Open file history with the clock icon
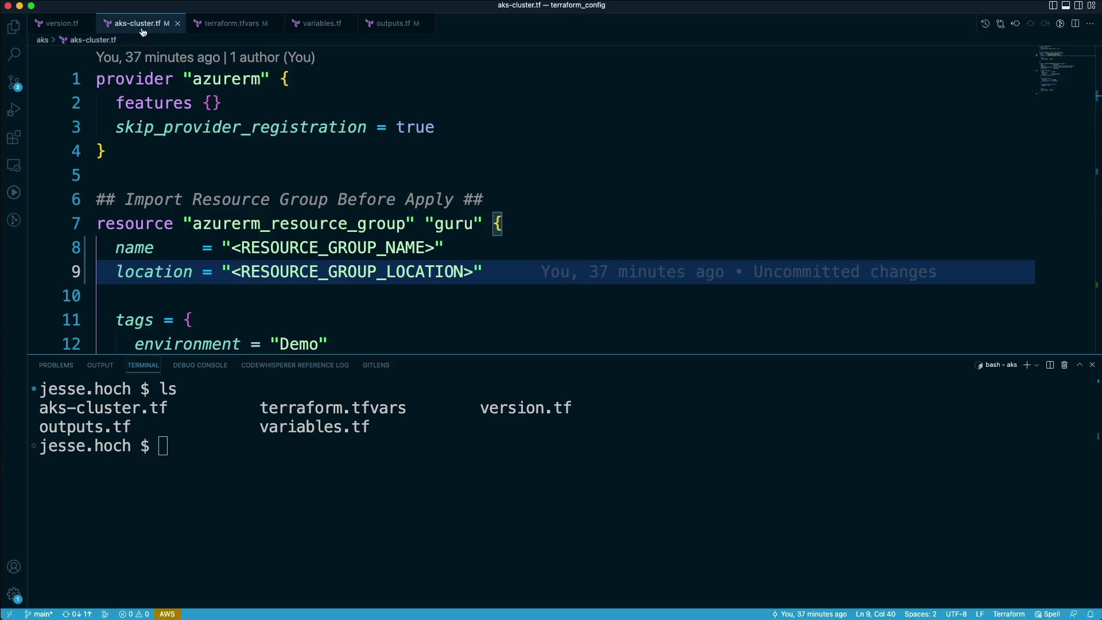Image resolution: width=1102 pixels, height=620 pixels. tap(985, 24)
